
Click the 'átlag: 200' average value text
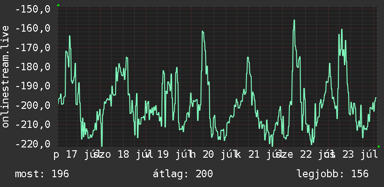pos(183,174)
